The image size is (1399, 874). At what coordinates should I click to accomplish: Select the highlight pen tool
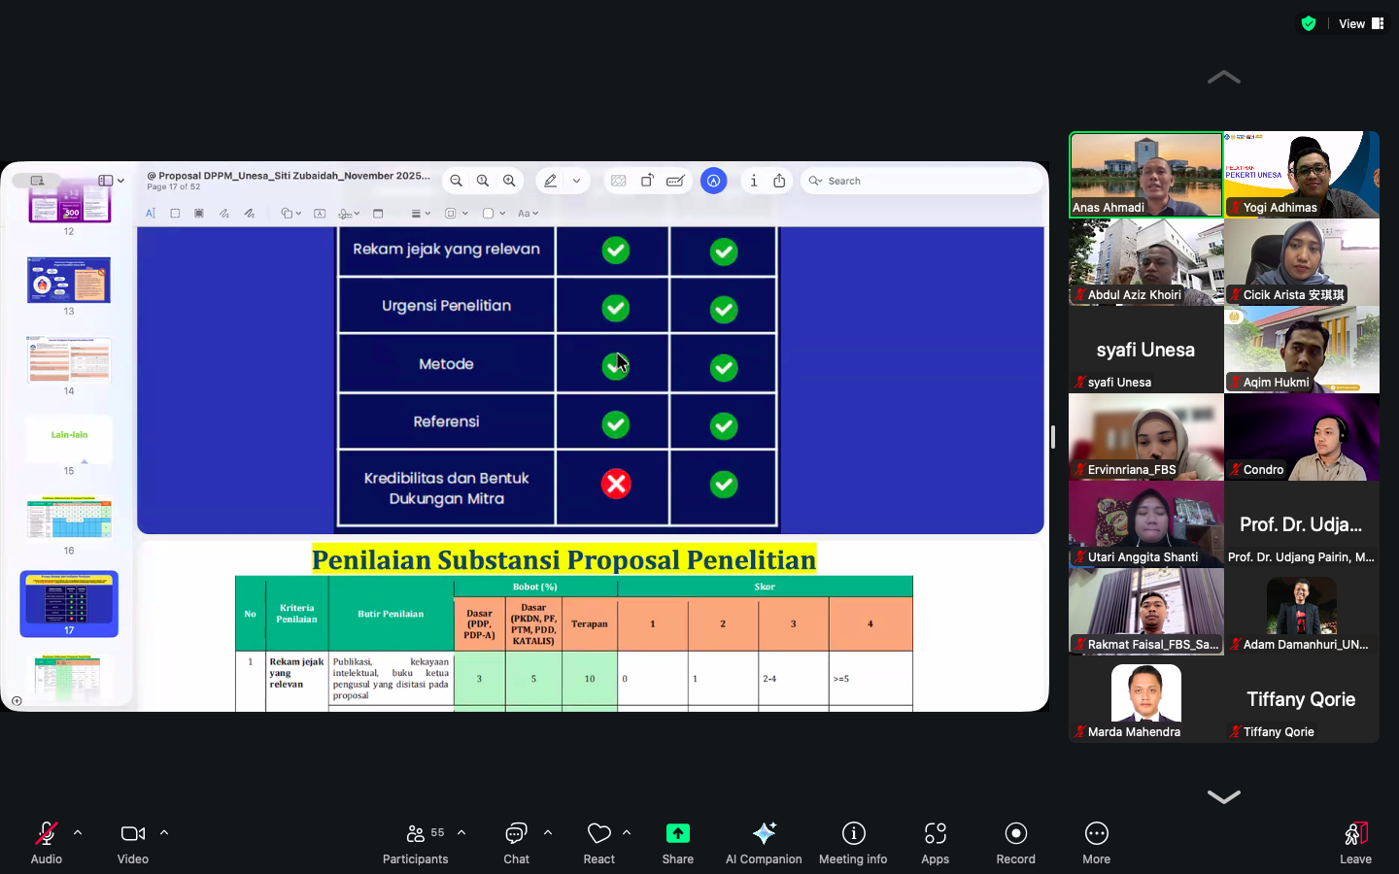(551, 181)
